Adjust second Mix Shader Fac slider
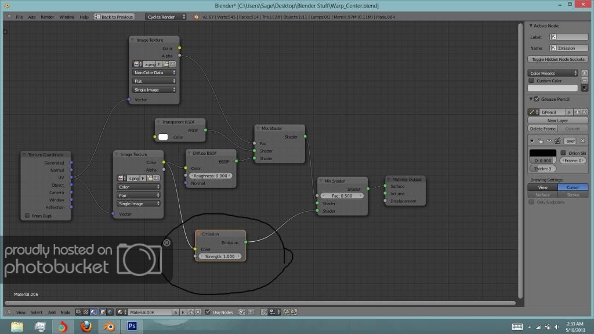The image size is (594, 334). click(342, 196)
